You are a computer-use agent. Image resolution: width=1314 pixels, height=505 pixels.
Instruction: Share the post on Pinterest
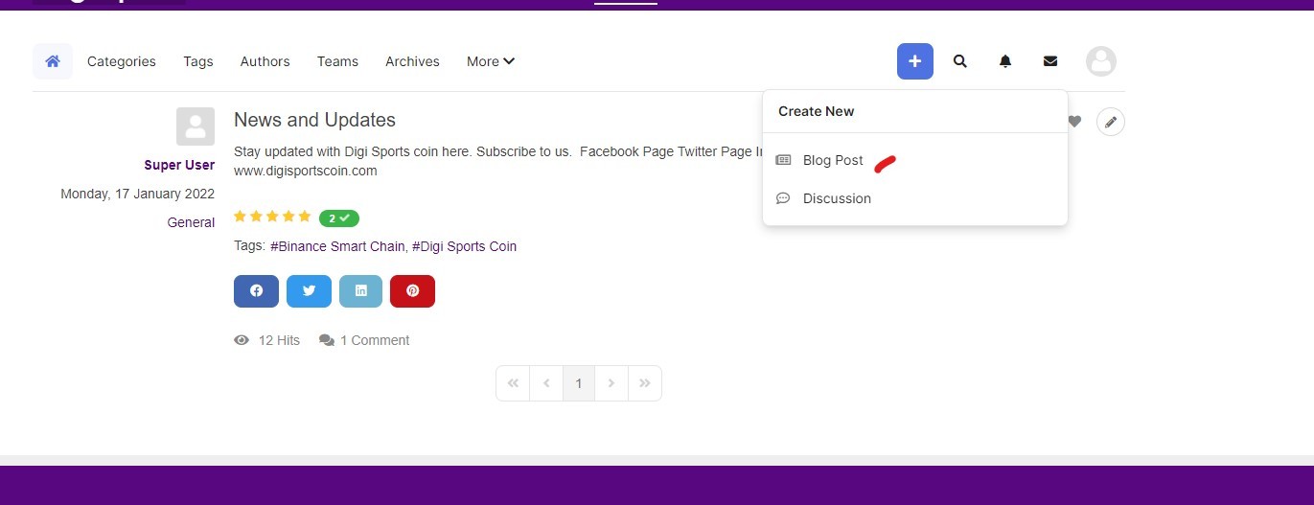pos(412,291)
